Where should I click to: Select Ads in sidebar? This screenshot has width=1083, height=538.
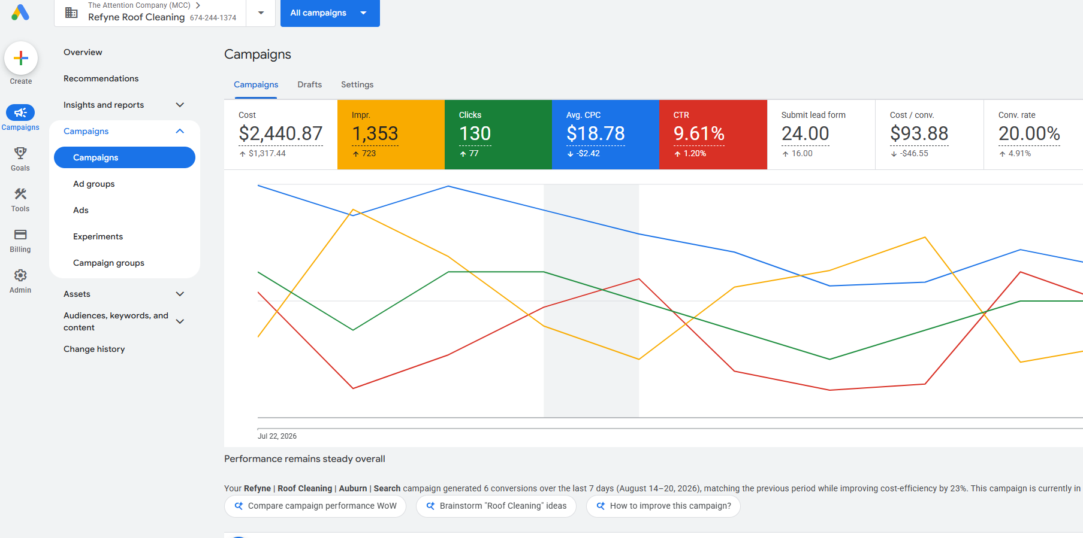point(81,210)
